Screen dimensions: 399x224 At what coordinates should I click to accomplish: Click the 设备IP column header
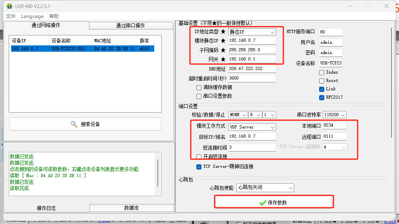(29, 41)
